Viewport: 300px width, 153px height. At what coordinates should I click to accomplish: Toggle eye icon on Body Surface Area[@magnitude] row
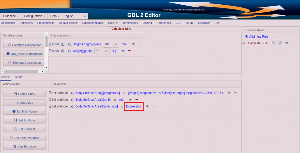(x=229, y=93)
